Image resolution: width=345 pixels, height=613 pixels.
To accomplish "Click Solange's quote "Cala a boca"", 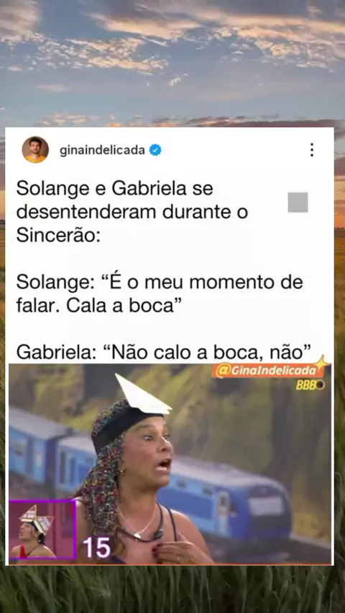I will [x=119, y=306].
